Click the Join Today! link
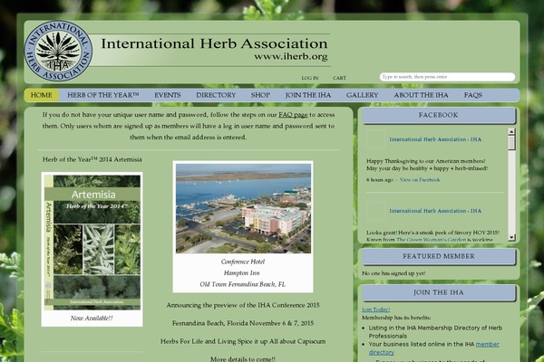544x362 pixels. tap(375, 310)
